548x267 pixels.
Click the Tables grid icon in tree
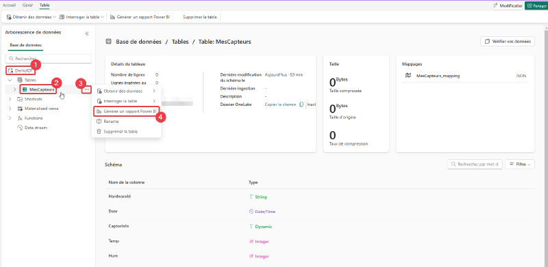click(20, 80)
